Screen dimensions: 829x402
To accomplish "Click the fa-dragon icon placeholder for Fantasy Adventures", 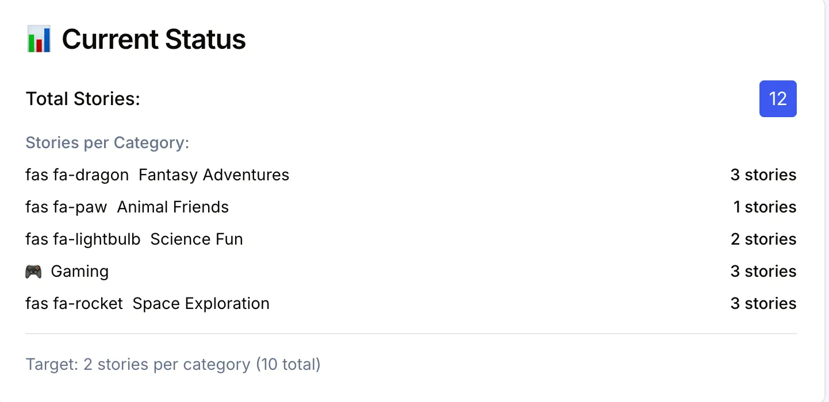I will point(76,175).
